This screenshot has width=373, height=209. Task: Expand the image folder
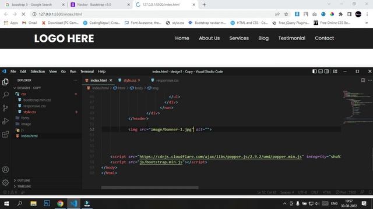pos(26,124)
